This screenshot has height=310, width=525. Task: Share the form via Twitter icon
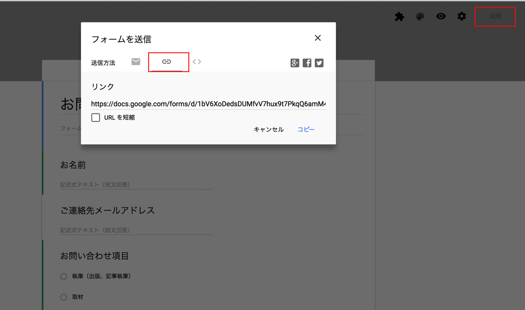tap(319, 63)
